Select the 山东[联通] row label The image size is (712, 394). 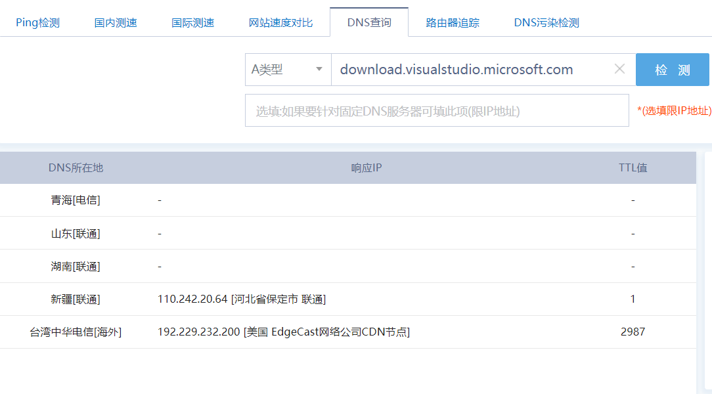[x=76, y=234]
